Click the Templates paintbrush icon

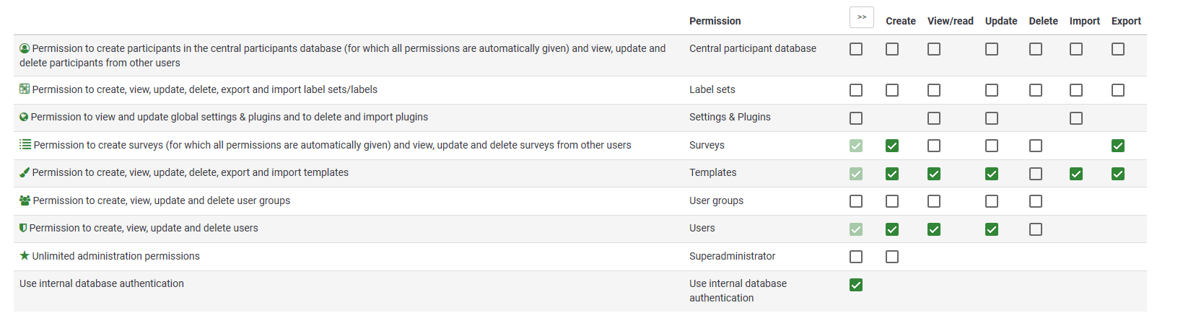(25, 172)
